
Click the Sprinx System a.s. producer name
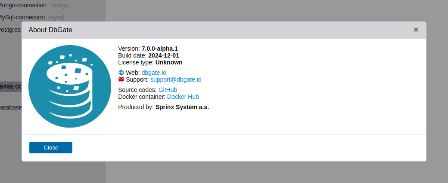tap(182, 107)
